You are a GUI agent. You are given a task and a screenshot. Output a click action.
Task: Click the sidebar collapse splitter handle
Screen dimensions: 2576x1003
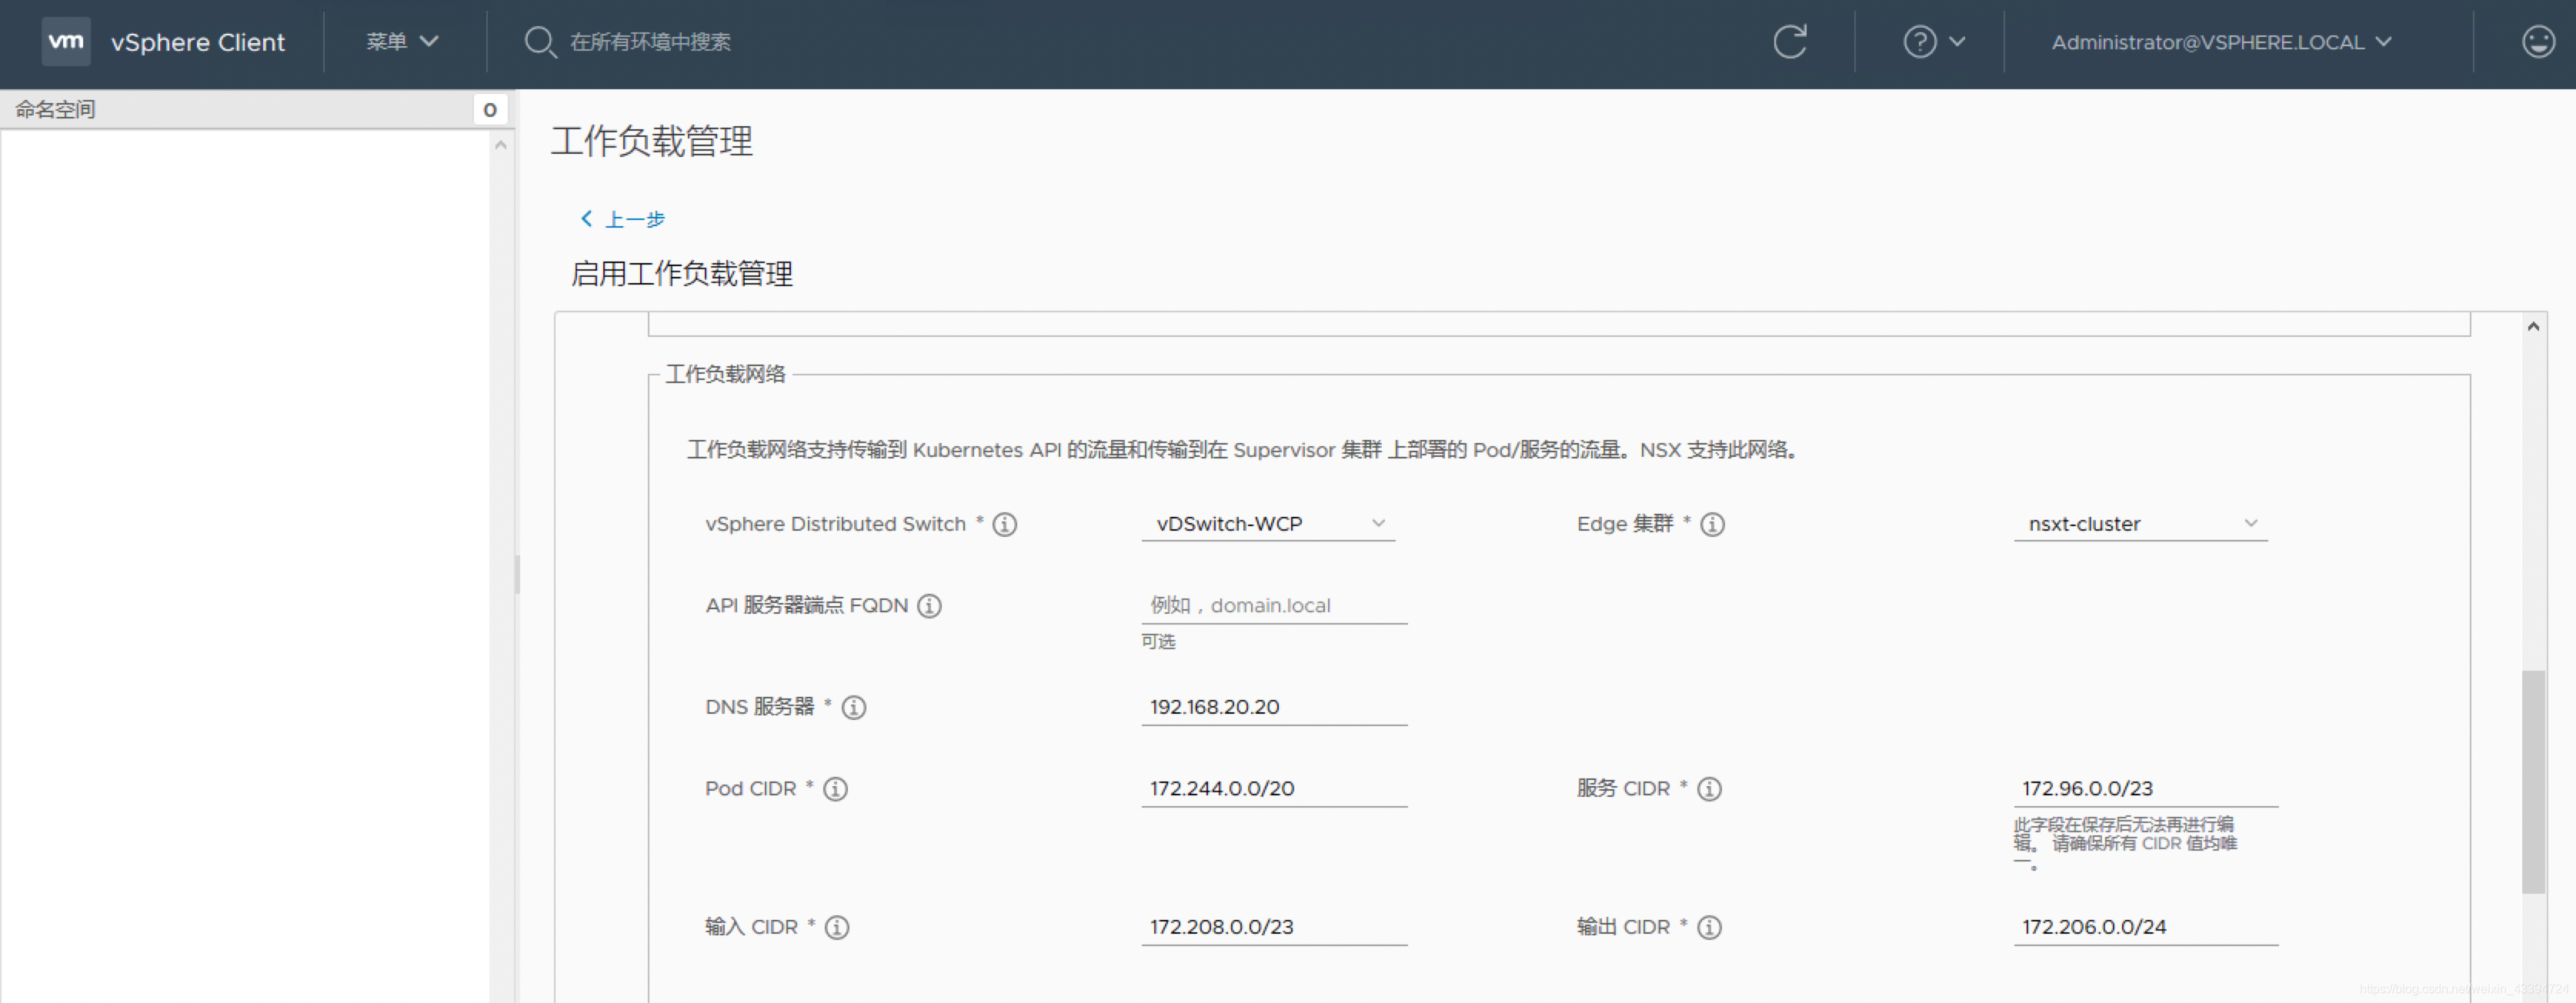tap(517, 575)
